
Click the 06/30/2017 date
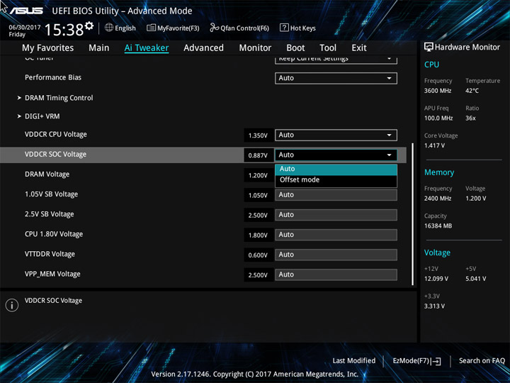coord(24,28)
